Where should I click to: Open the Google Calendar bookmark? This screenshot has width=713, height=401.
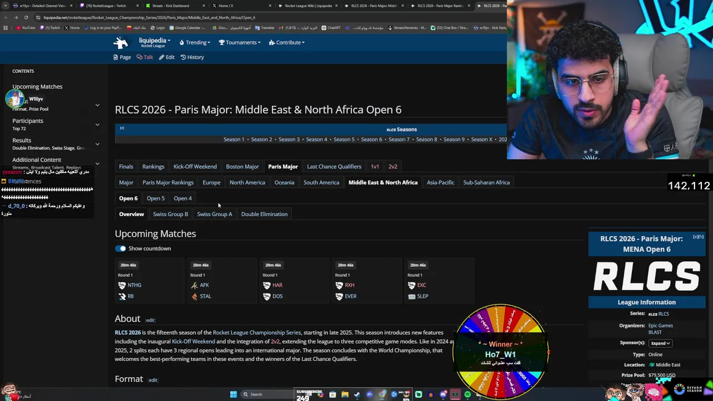(187, 28)
